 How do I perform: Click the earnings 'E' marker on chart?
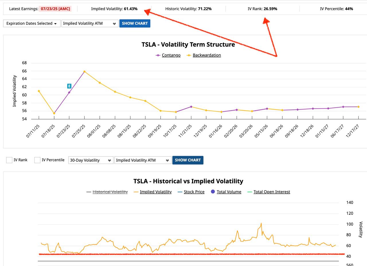point(69,86)
